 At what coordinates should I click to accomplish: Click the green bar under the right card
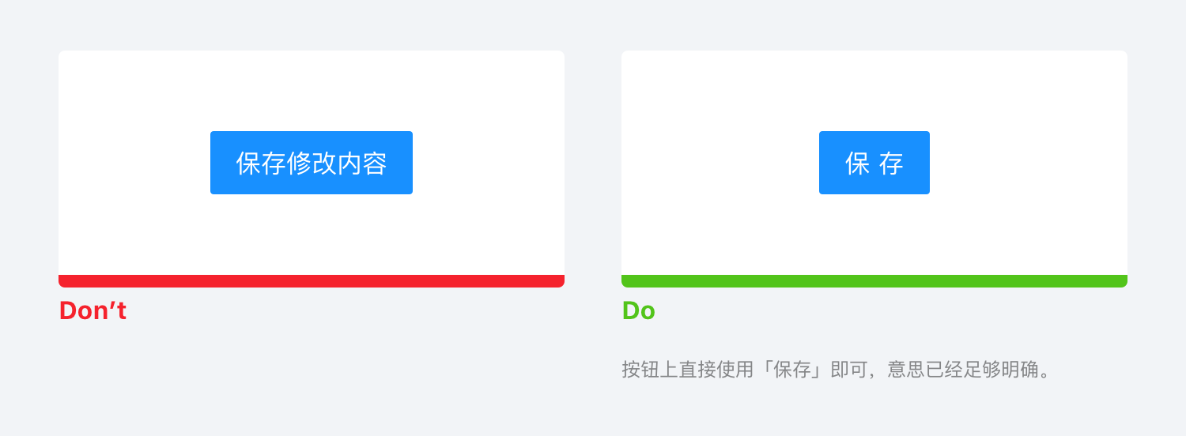pyautogui.click(x=874, y=281)
